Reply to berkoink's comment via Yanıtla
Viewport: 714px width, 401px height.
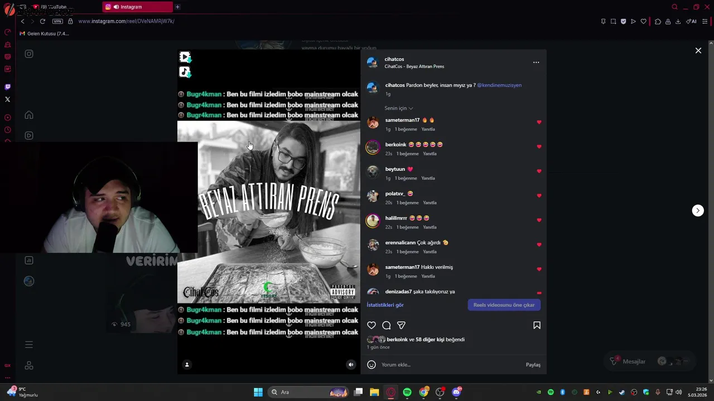(x=430, y=154)
